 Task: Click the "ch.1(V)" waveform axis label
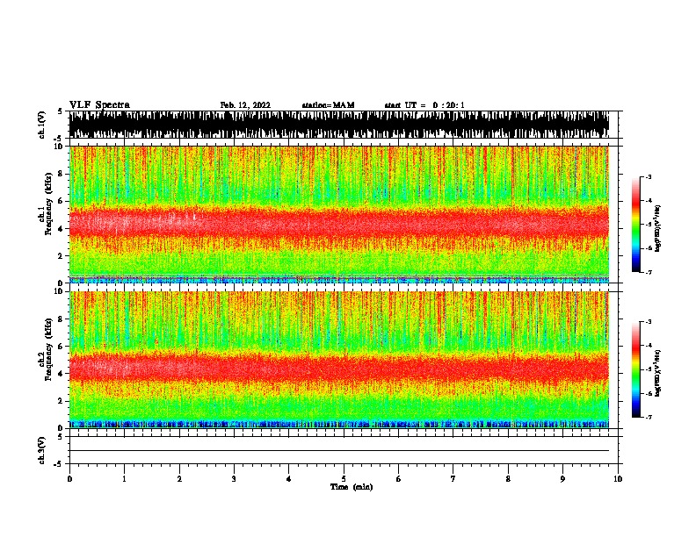click(x=42, y=125)
